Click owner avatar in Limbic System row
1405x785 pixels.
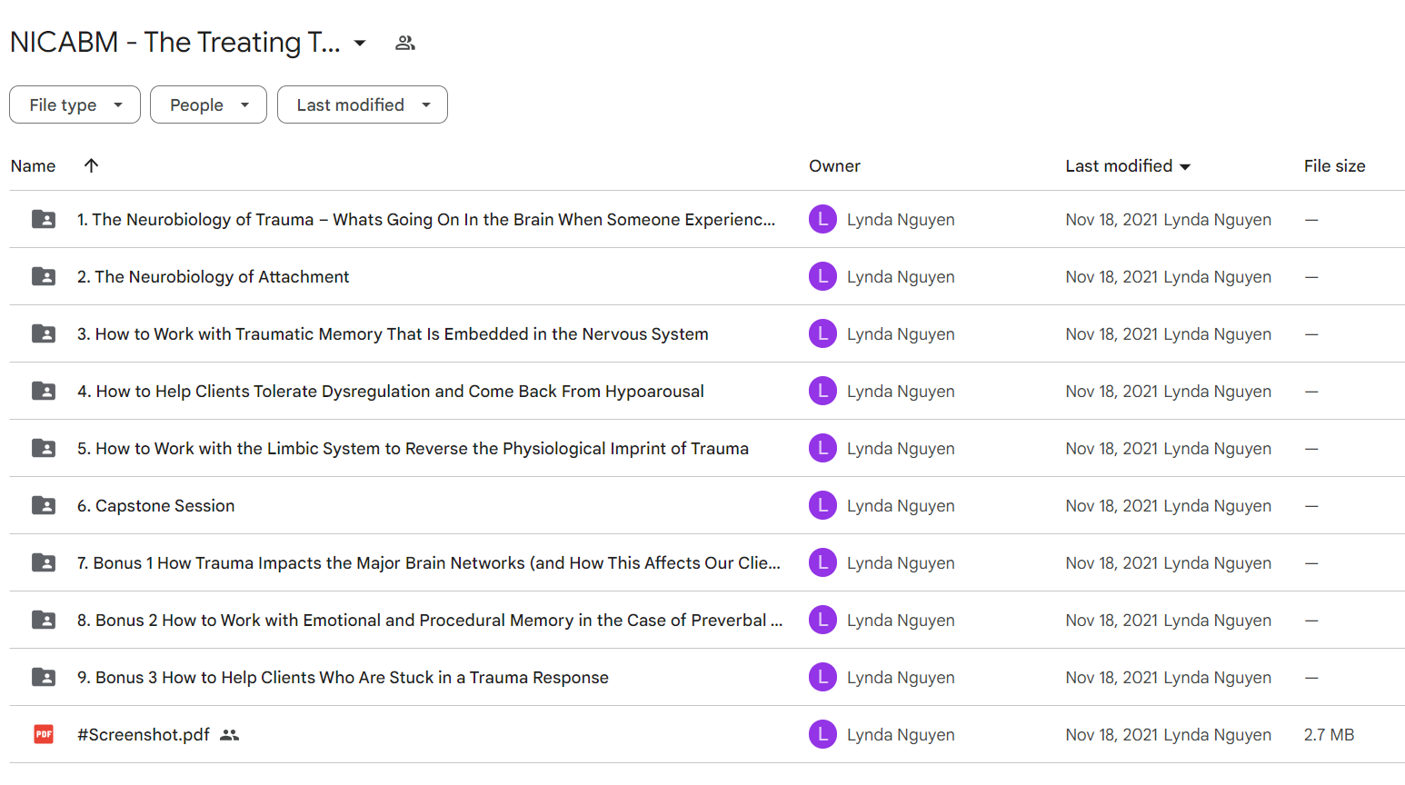[822, 448]
